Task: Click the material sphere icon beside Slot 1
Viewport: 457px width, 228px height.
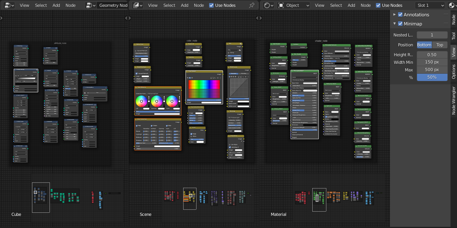Action: (452, 5)
